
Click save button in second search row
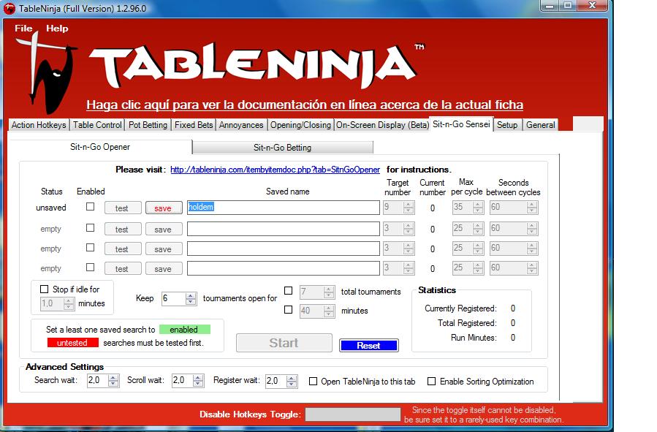point(164,230)
